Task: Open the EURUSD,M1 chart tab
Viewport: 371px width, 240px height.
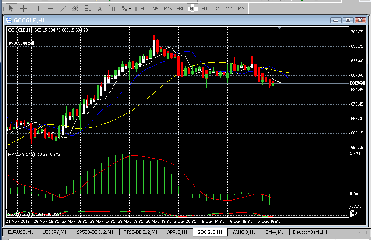Action: [x=21, y=232]
